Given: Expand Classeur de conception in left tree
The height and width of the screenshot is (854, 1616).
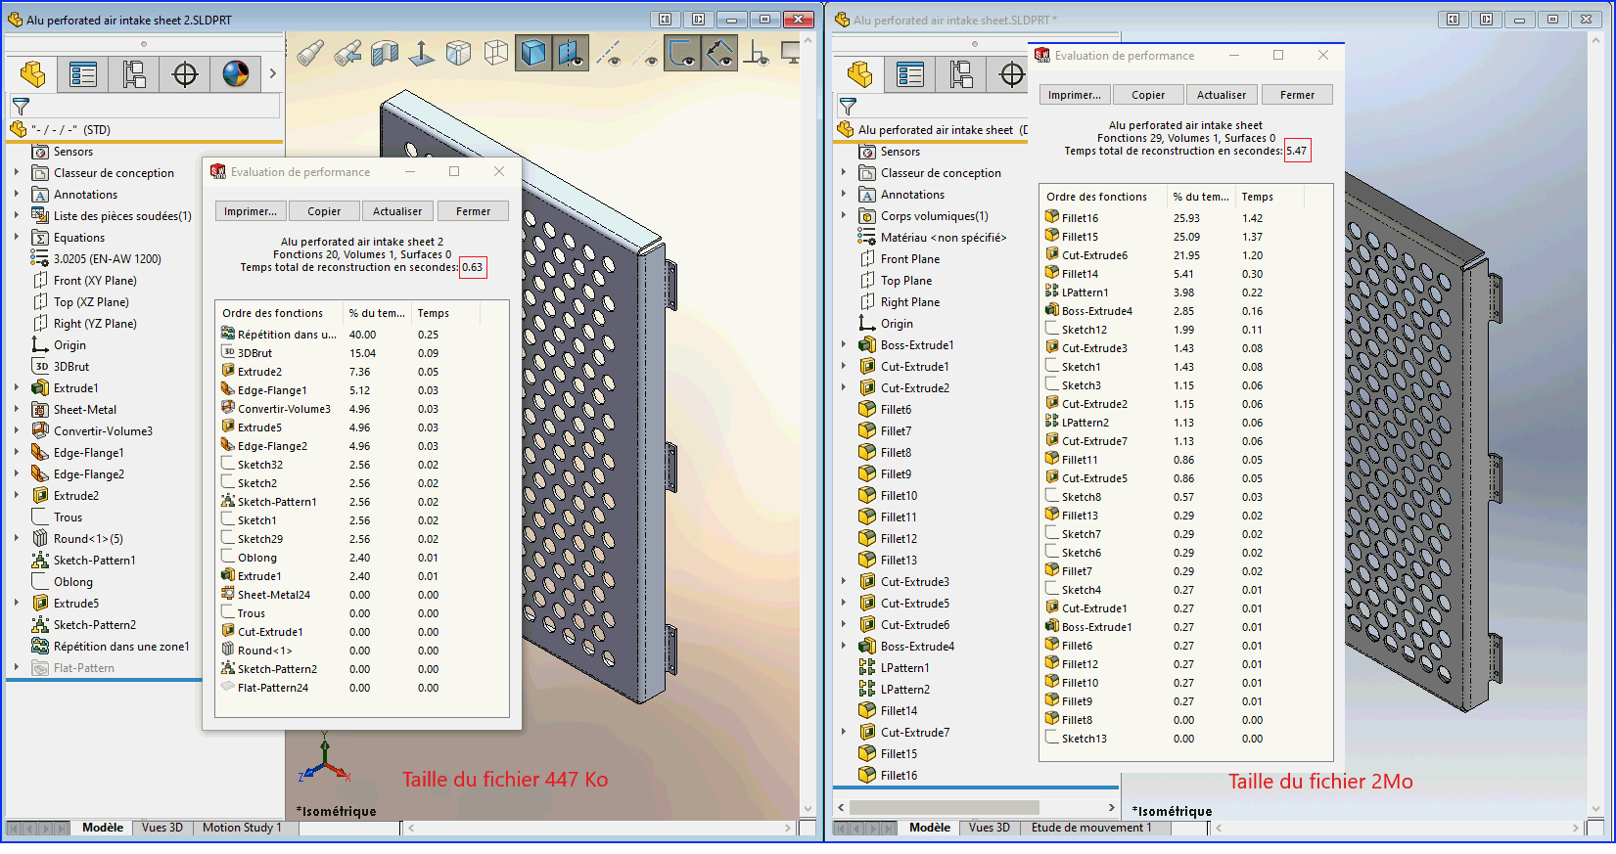Looking at the screenshot, I should (17, 173).
